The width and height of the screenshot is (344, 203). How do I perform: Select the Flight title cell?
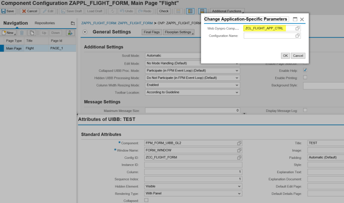coord(36,48)
